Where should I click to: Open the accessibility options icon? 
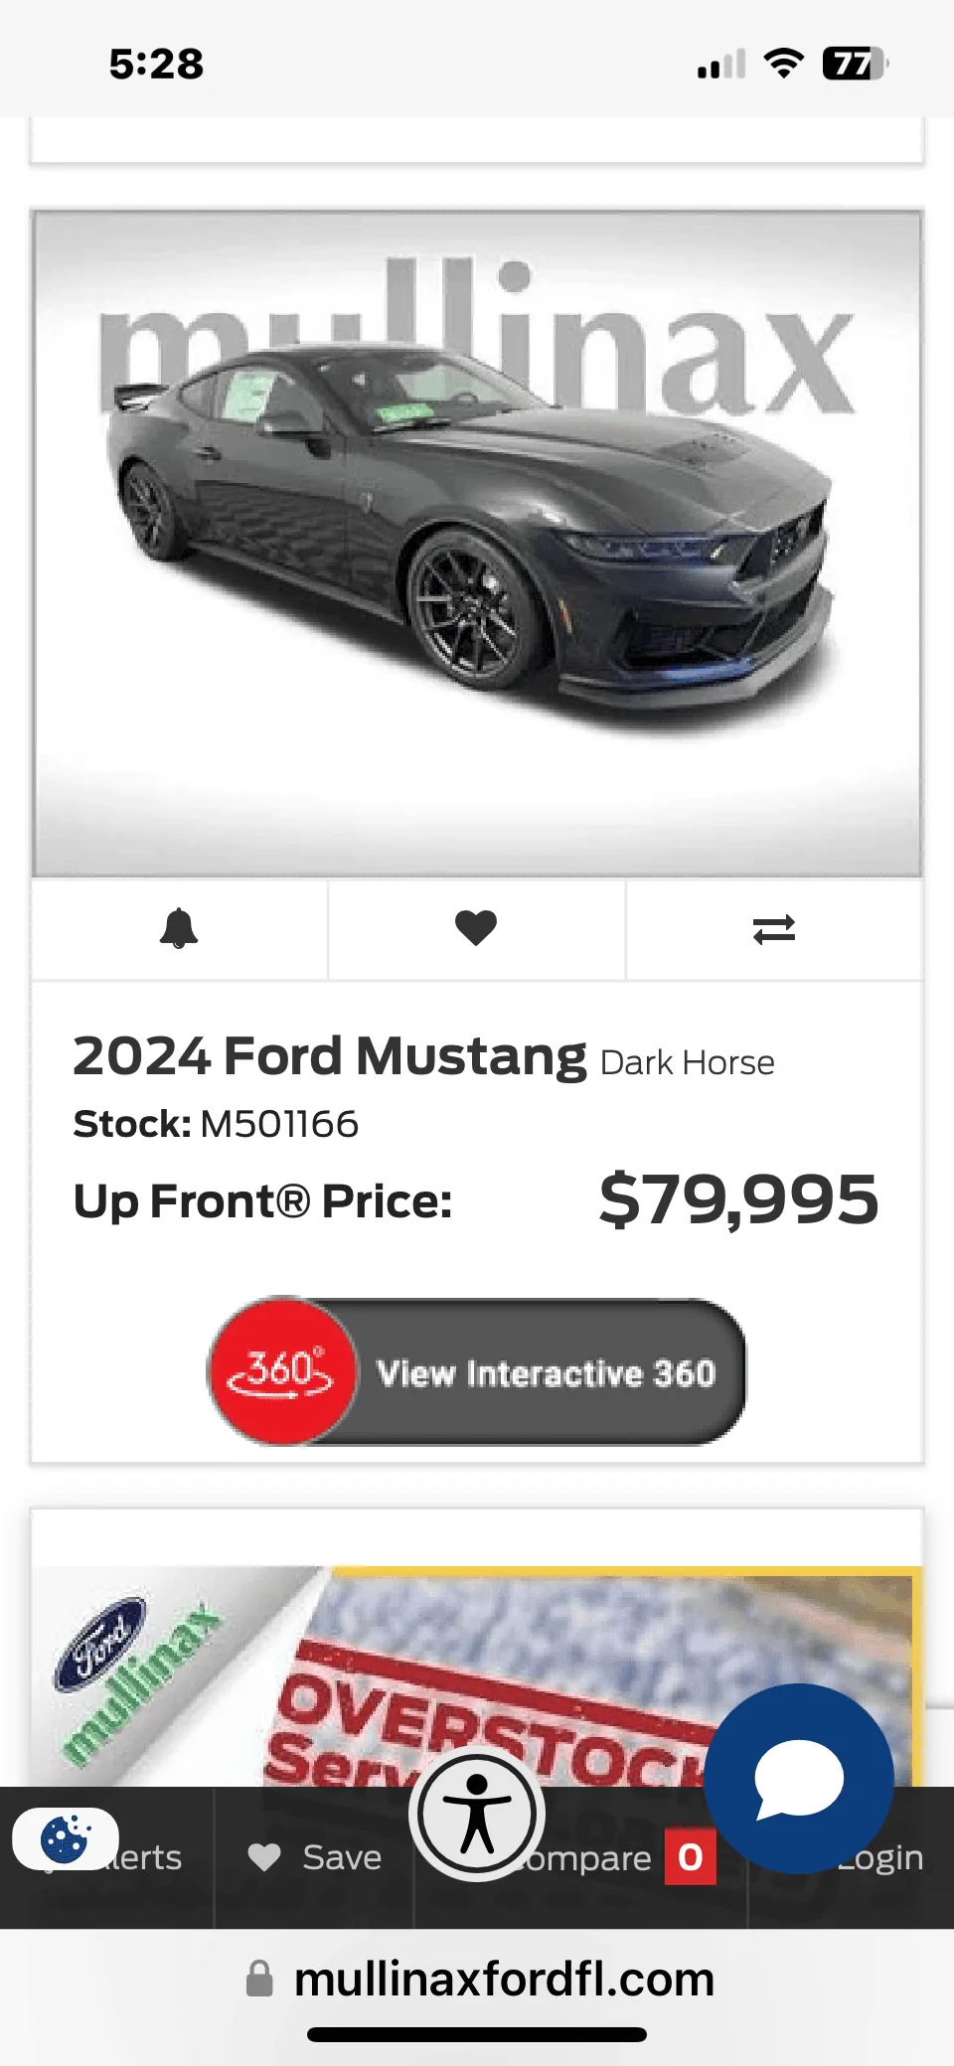coord(477,1814)
